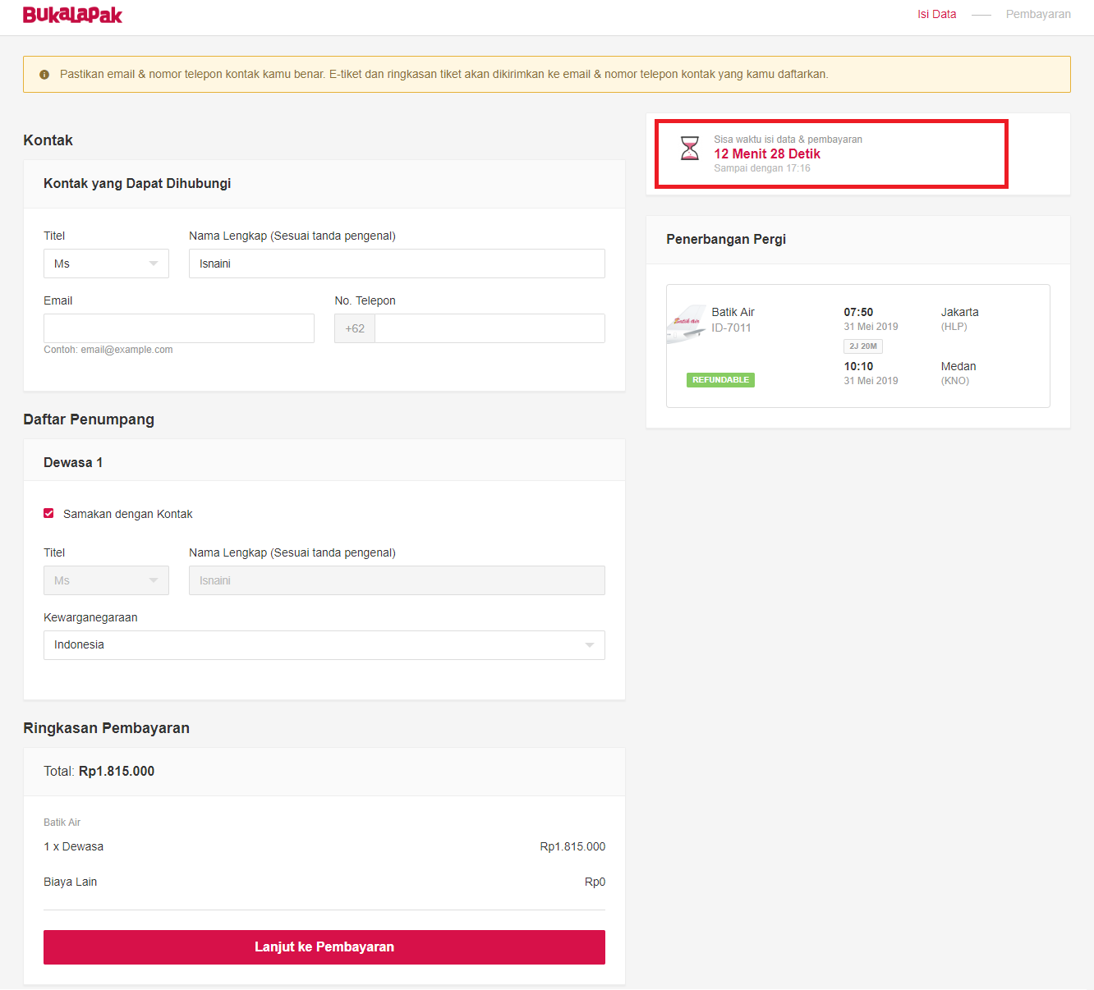Focus the Email input field
1094x990 pixels.
pos(179,328)
